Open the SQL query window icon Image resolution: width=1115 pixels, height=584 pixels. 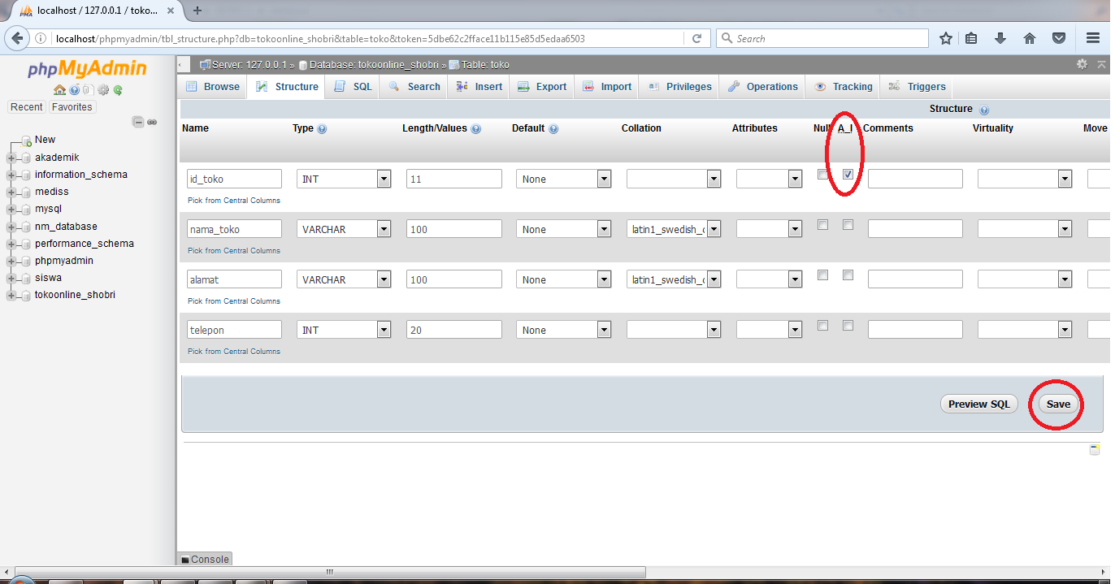click(x=88, y=89)
